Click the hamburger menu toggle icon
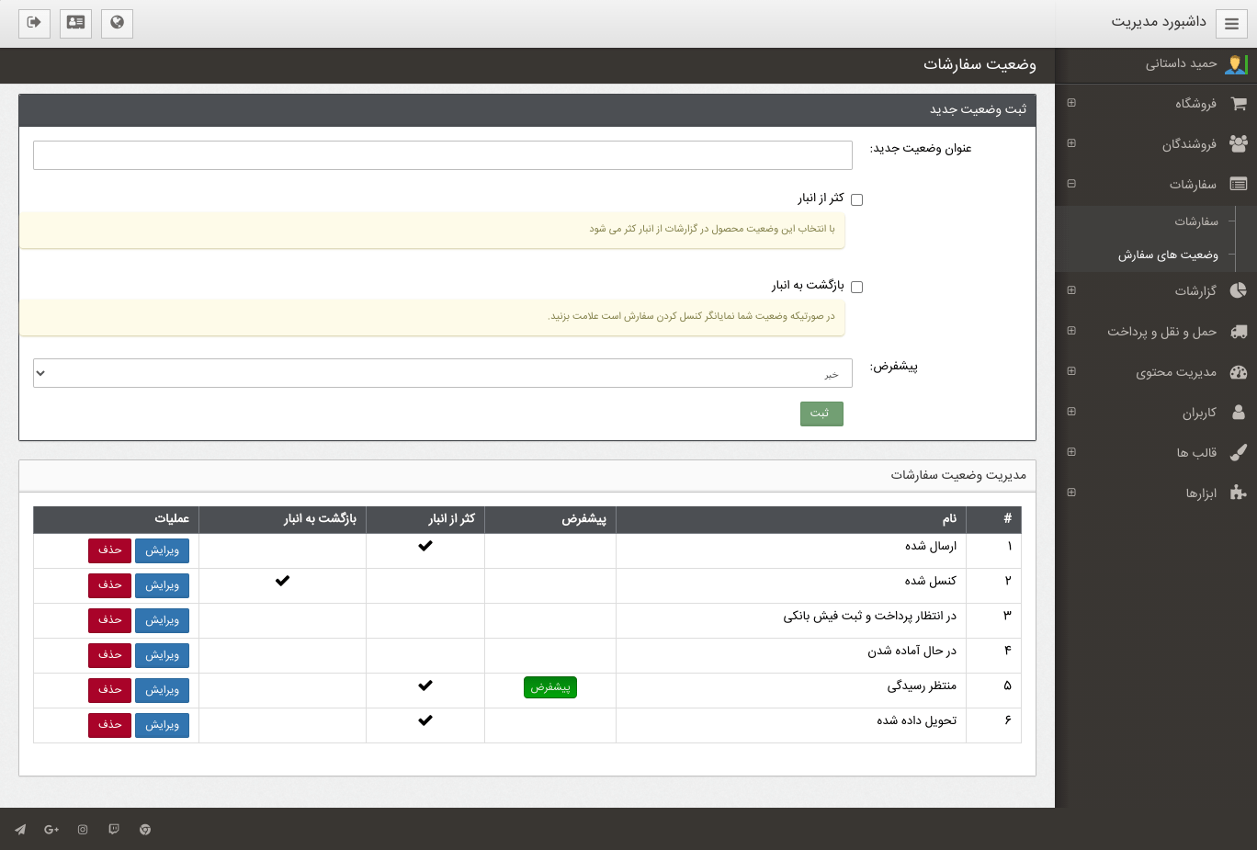Image resolution: width=1257 pixels, height=850 pixels. 1231,24
